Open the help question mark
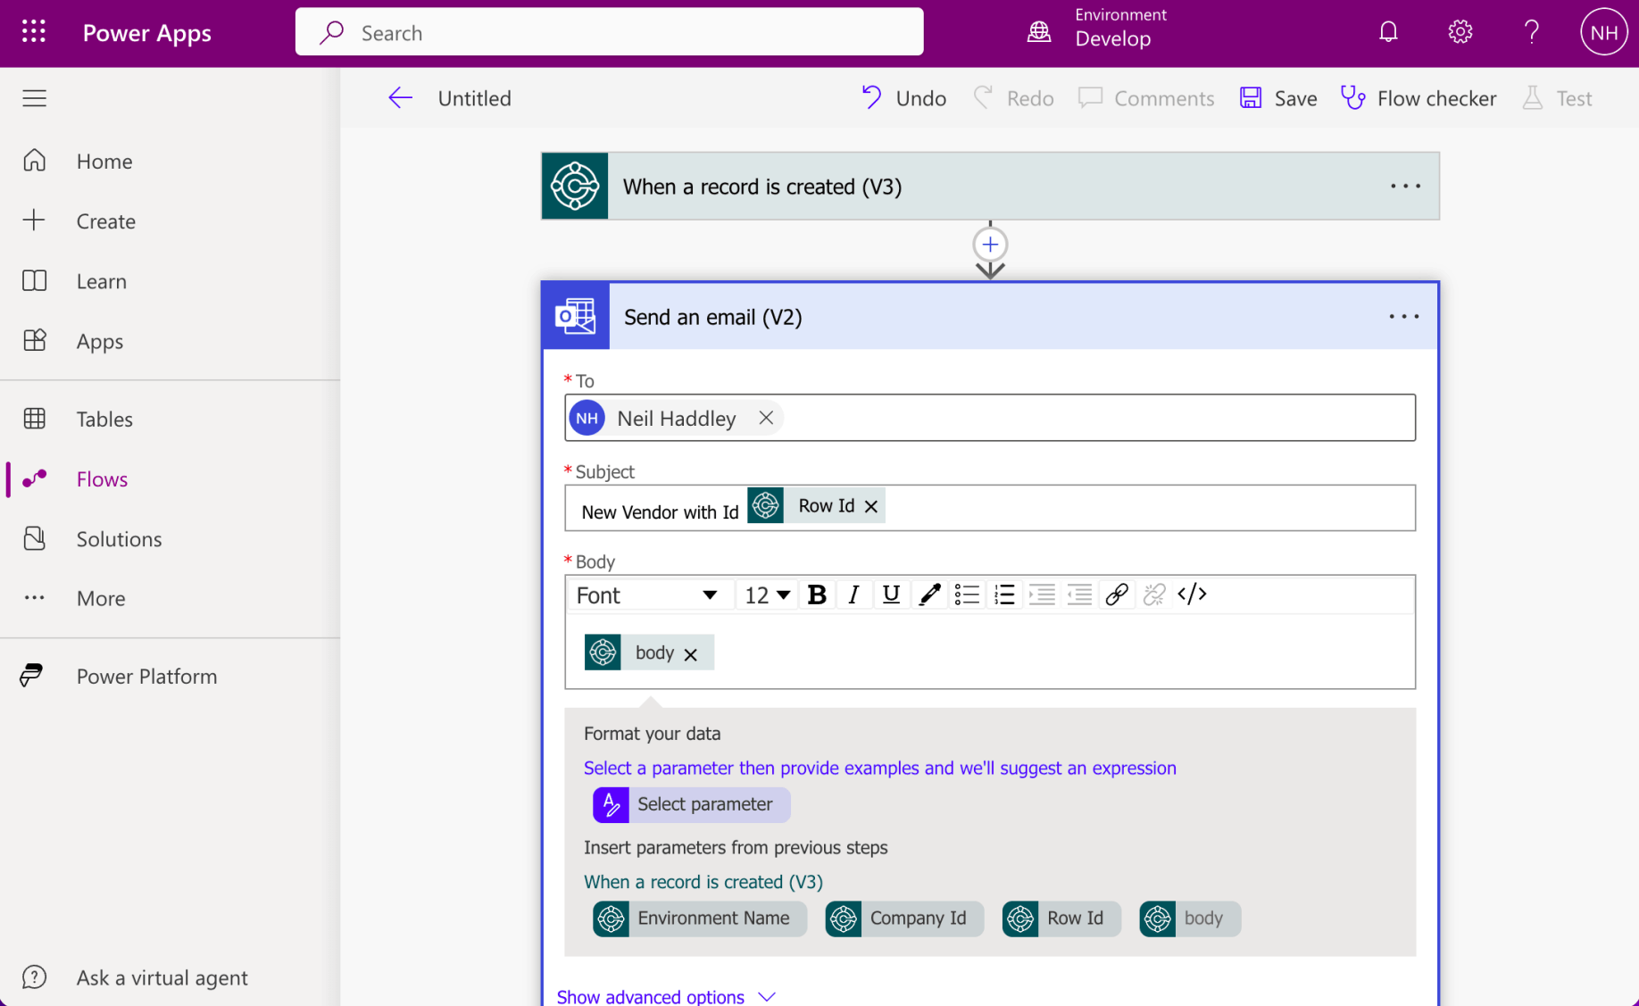 point(1531,32)
